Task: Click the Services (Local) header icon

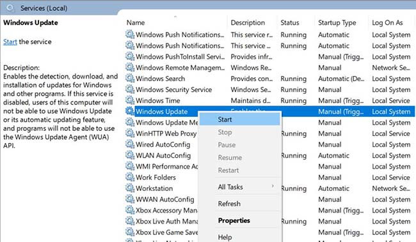Action: click(10, 8)
